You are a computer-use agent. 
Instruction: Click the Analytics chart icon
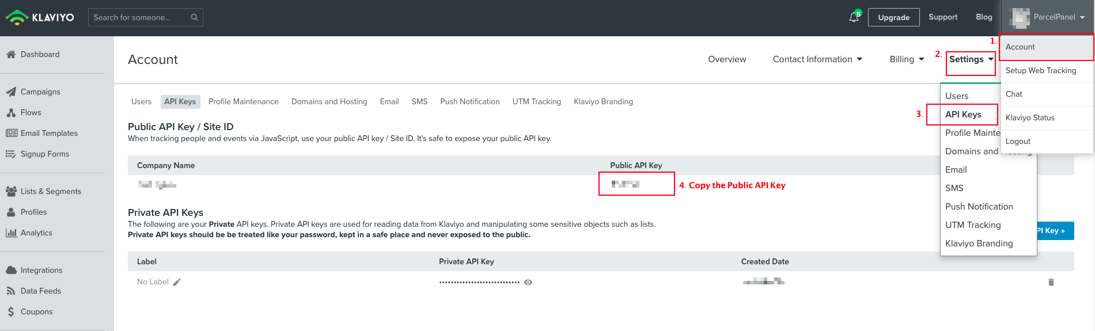(11, 233)
